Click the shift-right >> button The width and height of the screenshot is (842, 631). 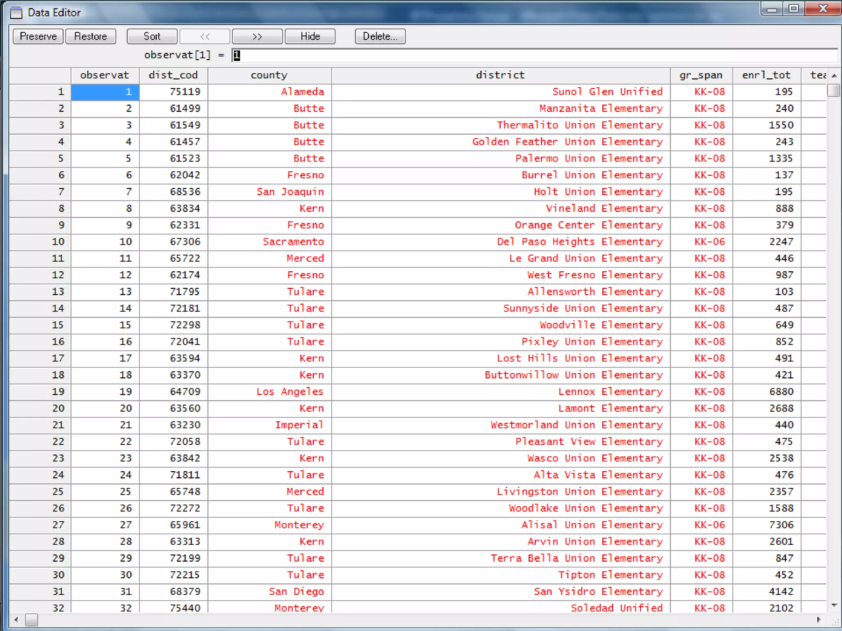pyautogui.click(x=257, y=36)
